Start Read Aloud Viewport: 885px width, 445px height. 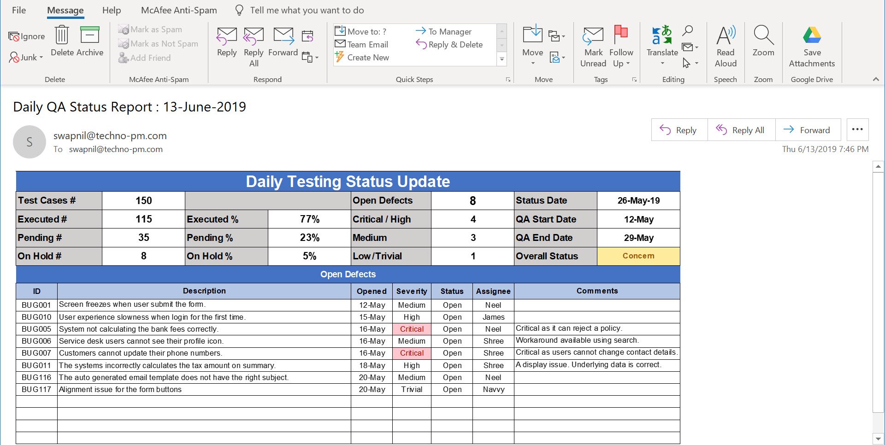point(725,45)
